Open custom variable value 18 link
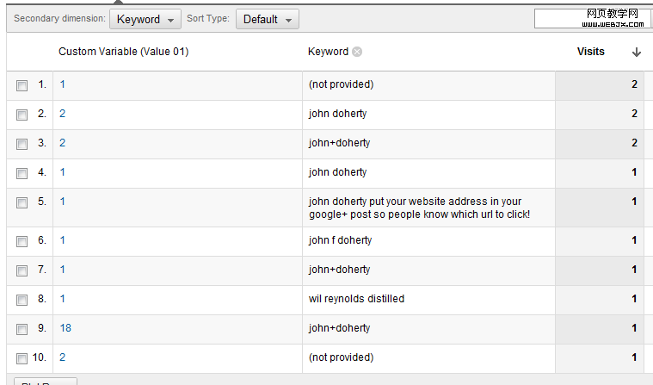This screenshot has width=653, height=385. tap(66, 328)
